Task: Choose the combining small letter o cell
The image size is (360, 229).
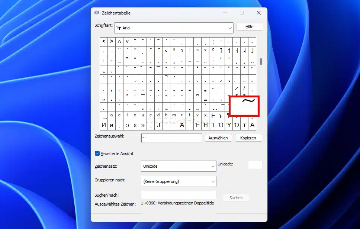Action: coord(135,116)
